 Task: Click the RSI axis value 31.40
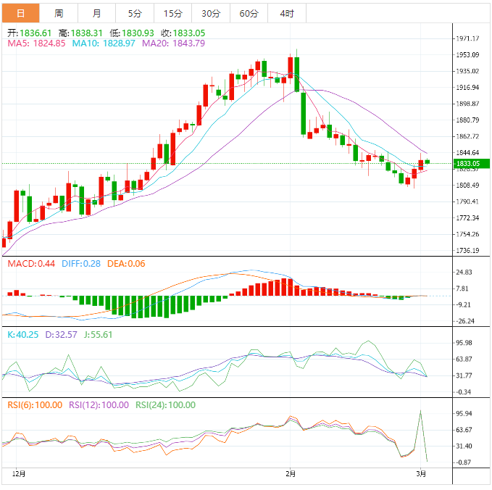[x=464, y=446]
